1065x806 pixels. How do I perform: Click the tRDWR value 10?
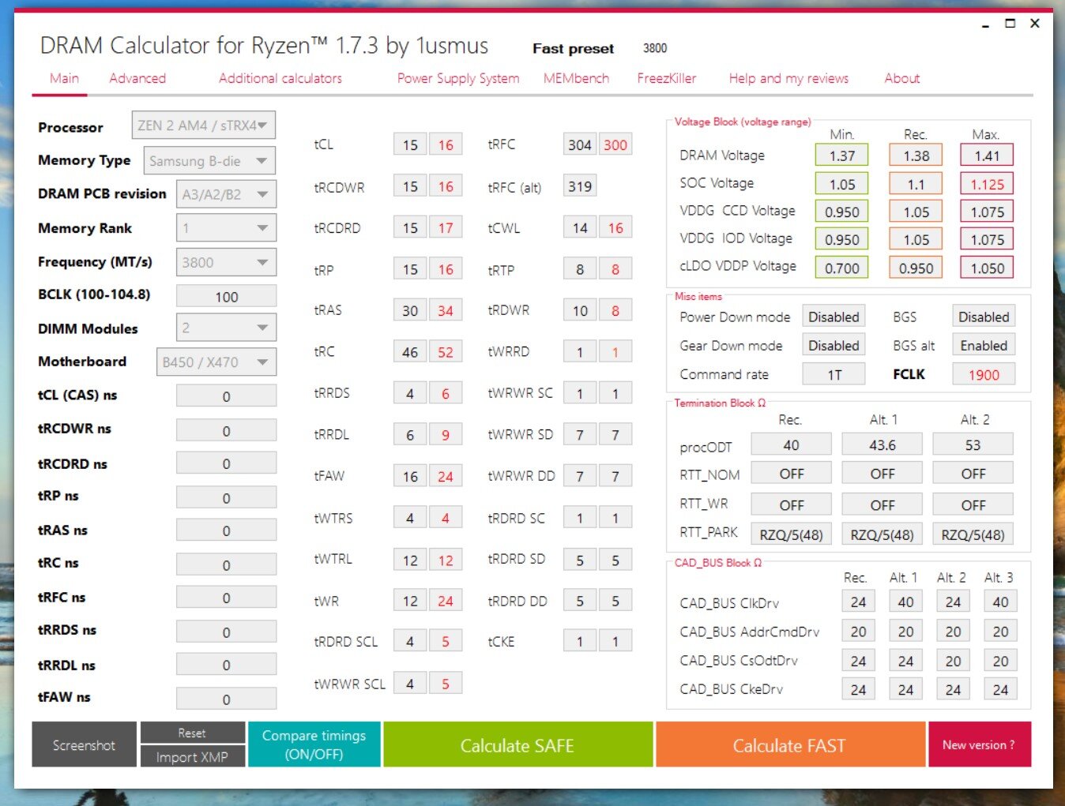[x=580, y=310]
